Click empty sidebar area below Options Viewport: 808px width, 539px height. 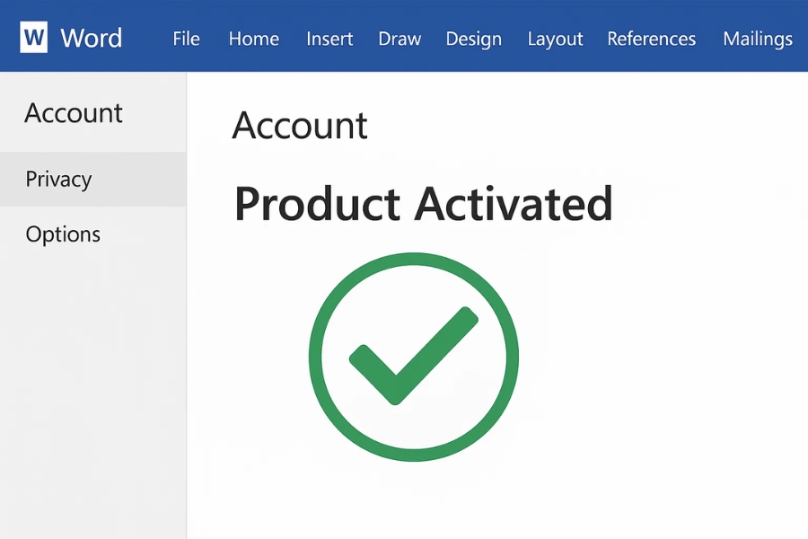pyautogui.click(x=90, y=386)
